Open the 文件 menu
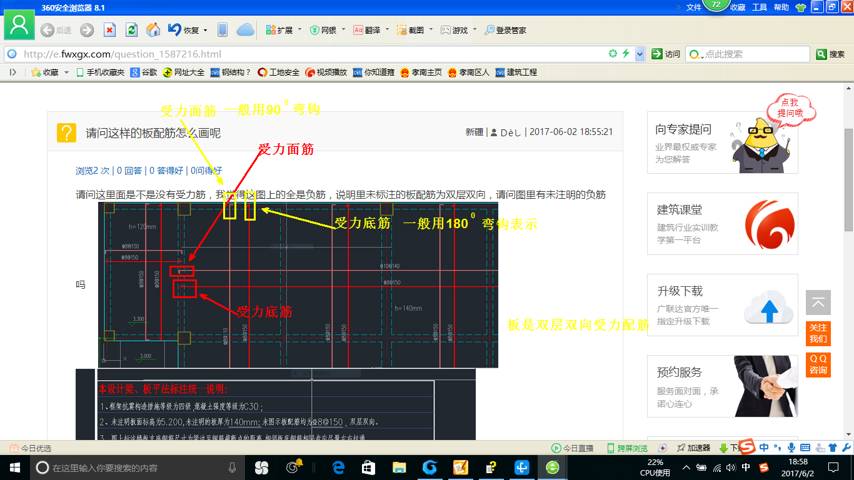This screenshot has width=854, height=480. (x=694, y=7)
